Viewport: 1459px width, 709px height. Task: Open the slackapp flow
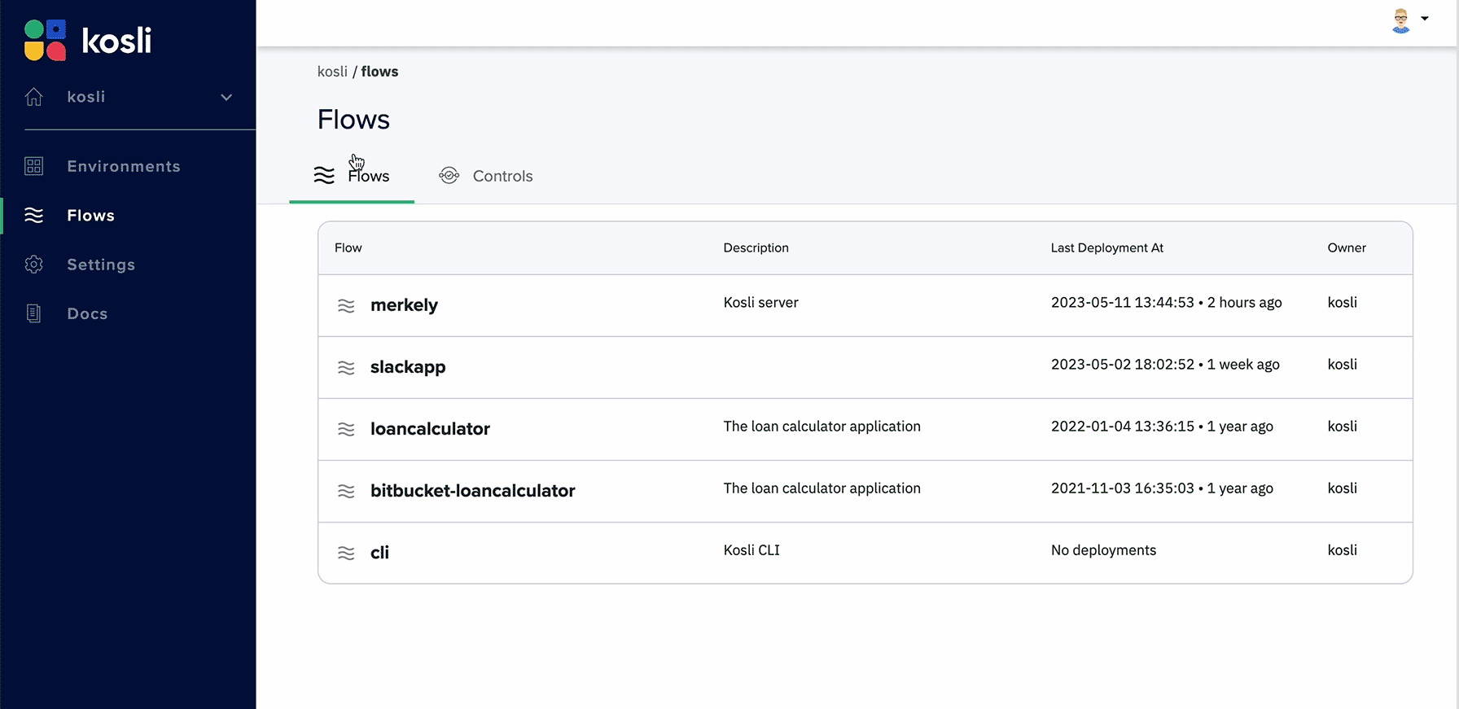(x=408, y=367)
